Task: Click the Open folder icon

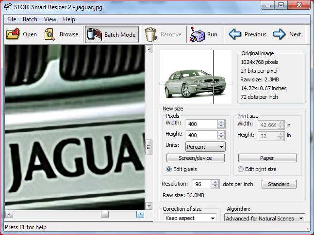Action: [x=13, y=34]
